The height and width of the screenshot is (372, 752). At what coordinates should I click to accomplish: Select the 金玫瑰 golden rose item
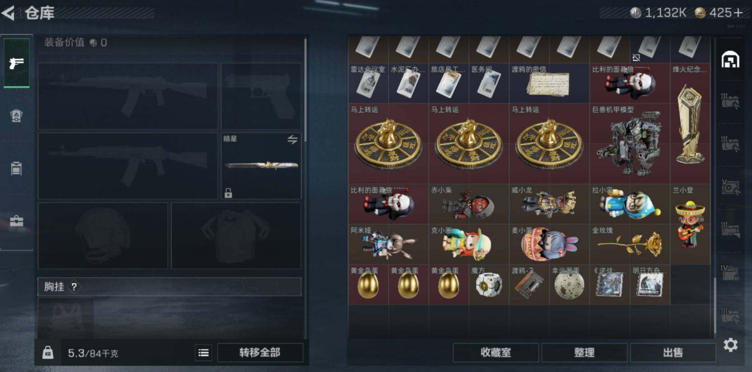pos(630,244)
